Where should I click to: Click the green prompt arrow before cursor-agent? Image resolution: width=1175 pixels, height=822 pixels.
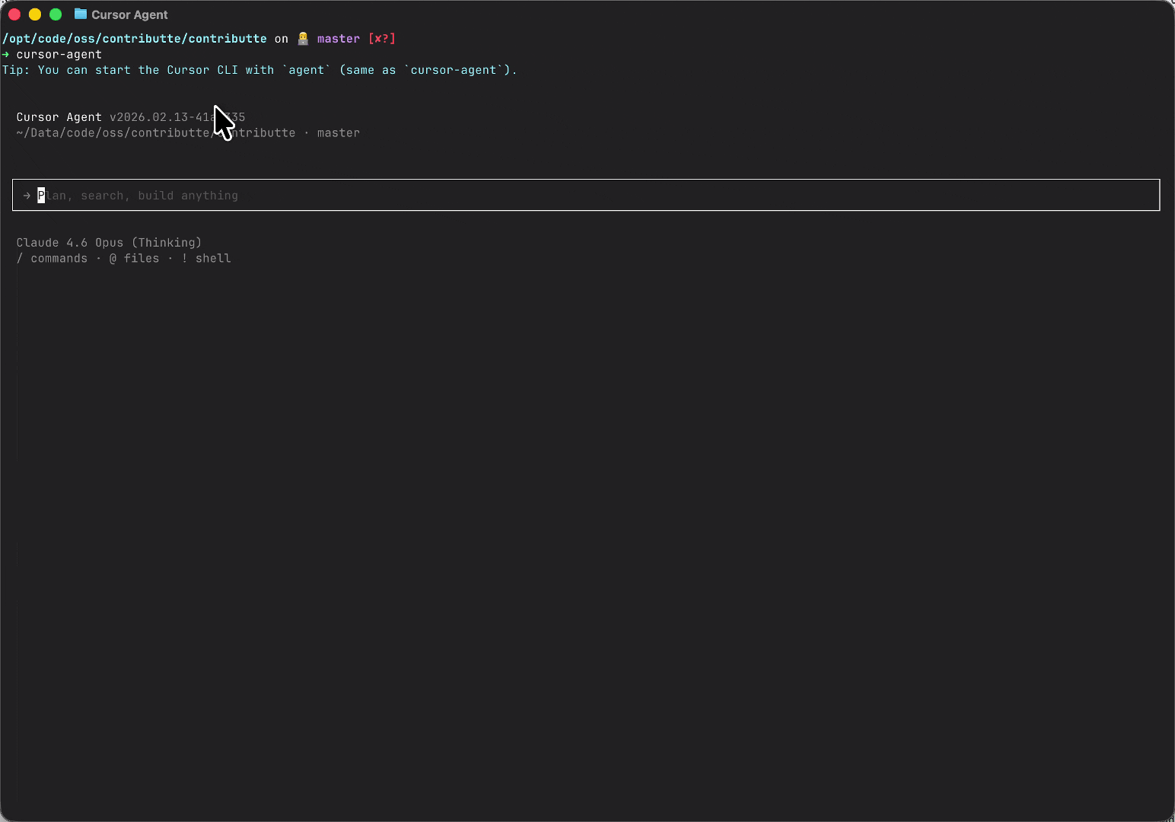point(6,55)
